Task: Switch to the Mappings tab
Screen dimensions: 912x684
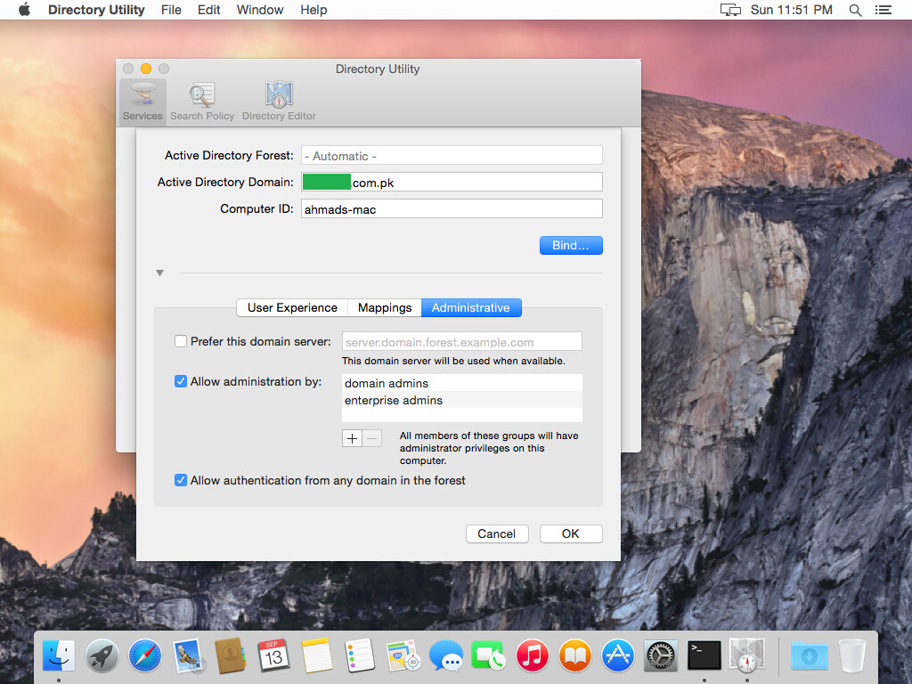Action: 384,307
